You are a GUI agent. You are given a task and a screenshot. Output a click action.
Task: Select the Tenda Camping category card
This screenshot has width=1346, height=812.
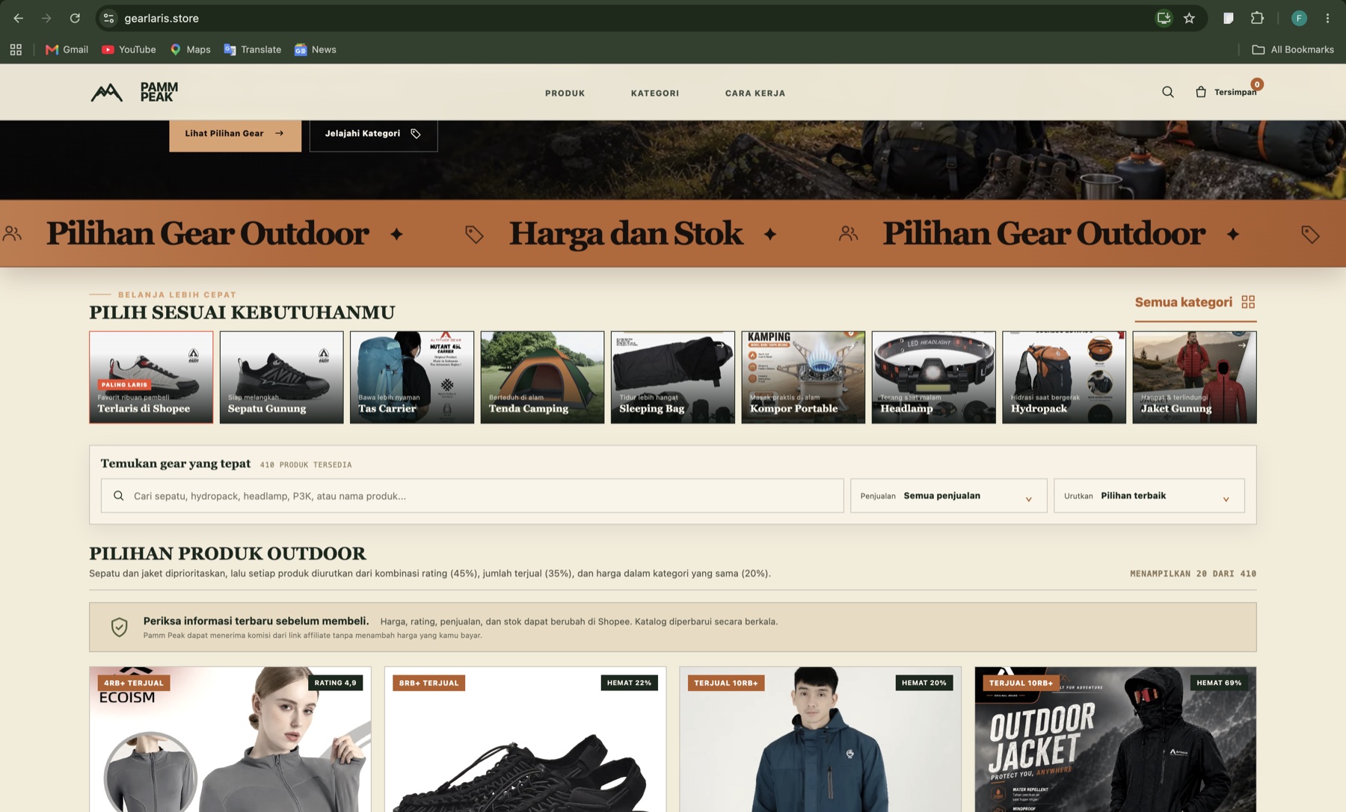542,378
